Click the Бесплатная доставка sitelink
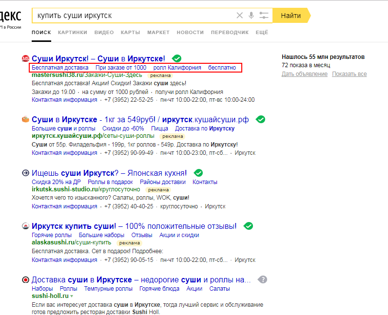 (x=60, y=68)
